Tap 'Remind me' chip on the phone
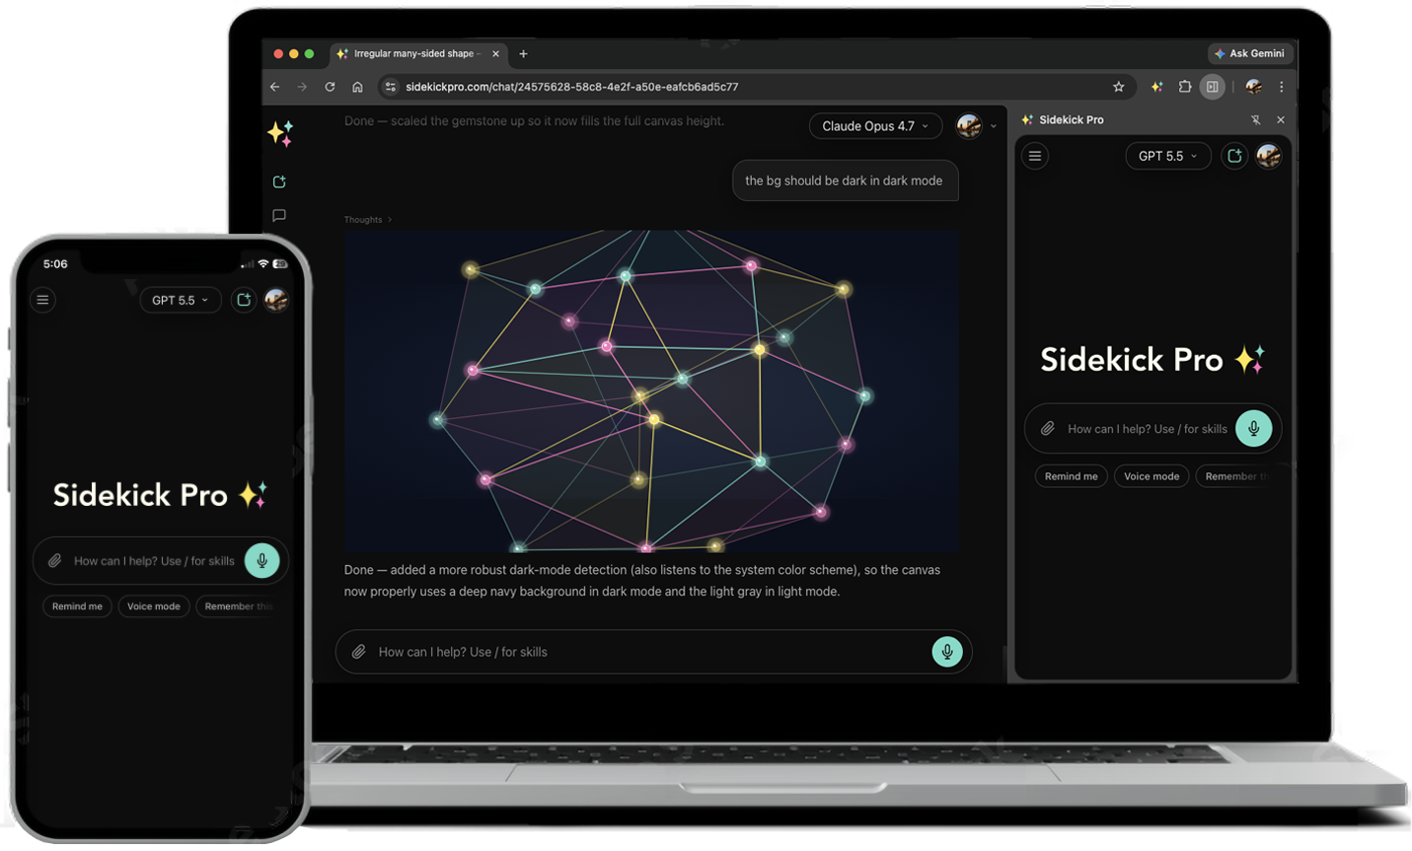Viewport: 1412px width, 851px height. click(x=77, y=606)
